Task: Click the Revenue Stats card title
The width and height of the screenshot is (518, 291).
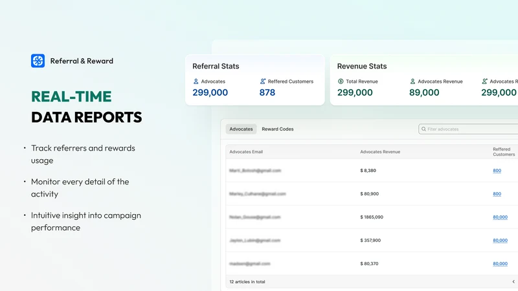Action: tap(362, 66)
